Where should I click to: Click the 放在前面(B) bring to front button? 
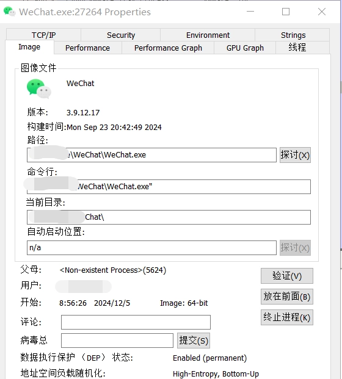click(287, 297)
